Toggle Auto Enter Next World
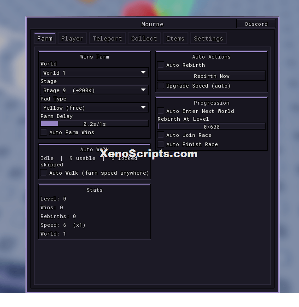This screenshot has width=299, height=307. click(161, 111)
